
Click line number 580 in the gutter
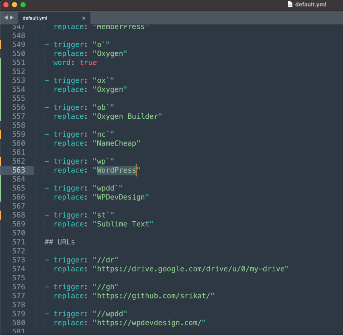click(x=19, y=323)
